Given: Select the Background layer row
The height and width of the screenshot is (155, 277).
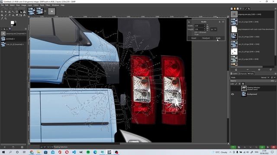Looking at the screenshot, I should pos(253,94).
